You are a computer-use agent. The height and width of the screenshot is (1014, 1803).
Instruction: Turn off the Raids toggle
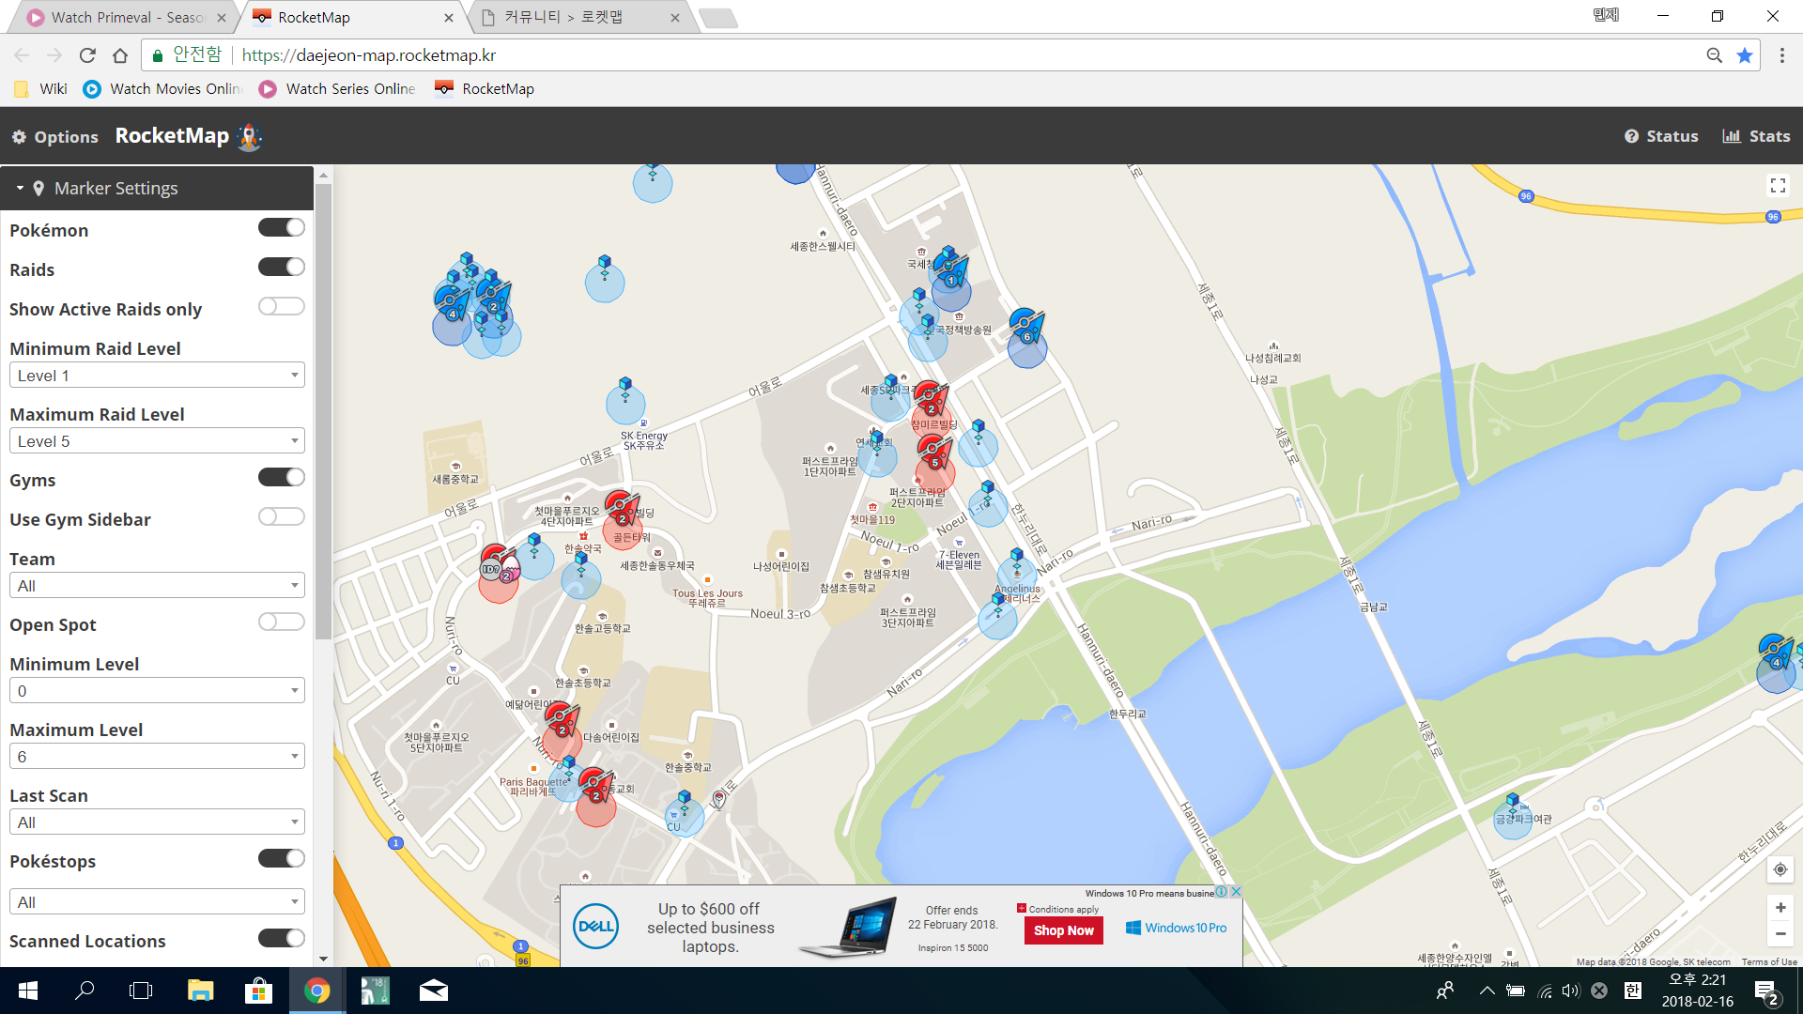point(282,267)
